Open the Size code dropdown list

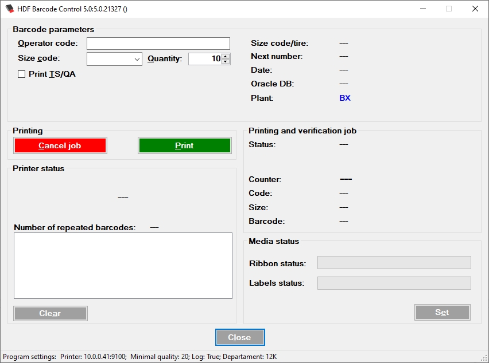[x=137, y=58]
